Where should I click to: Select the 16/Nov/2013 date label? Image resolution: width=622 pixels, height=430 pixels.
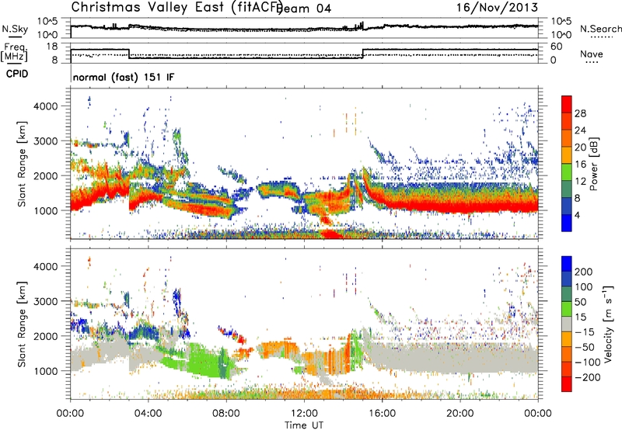[497, 8]
